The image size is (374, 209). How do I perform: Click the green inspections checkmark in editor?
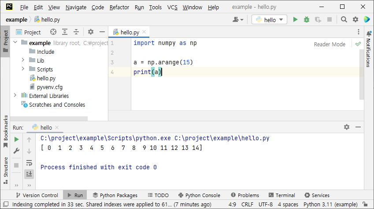358,44
